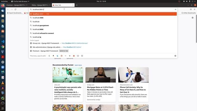Search with Wikipedia engine icon

pos(70,56)
